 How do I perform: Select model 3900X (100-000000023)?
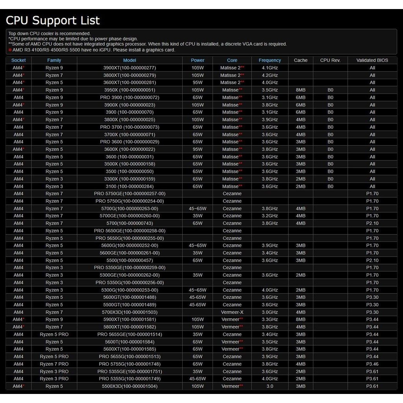(x=129, y=105)
